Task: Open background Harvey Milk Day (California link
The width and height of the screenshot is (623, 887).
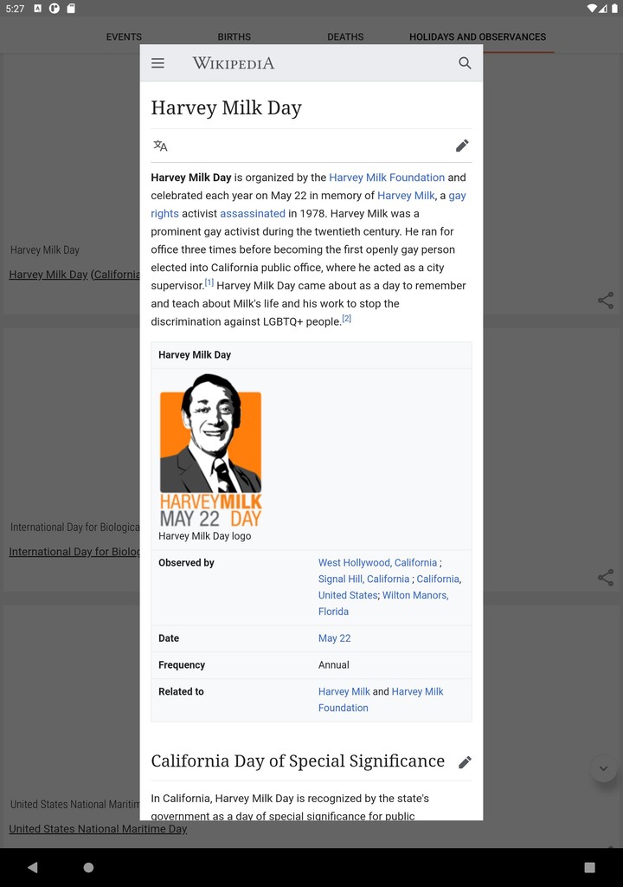Action: (x=74, y=275)
